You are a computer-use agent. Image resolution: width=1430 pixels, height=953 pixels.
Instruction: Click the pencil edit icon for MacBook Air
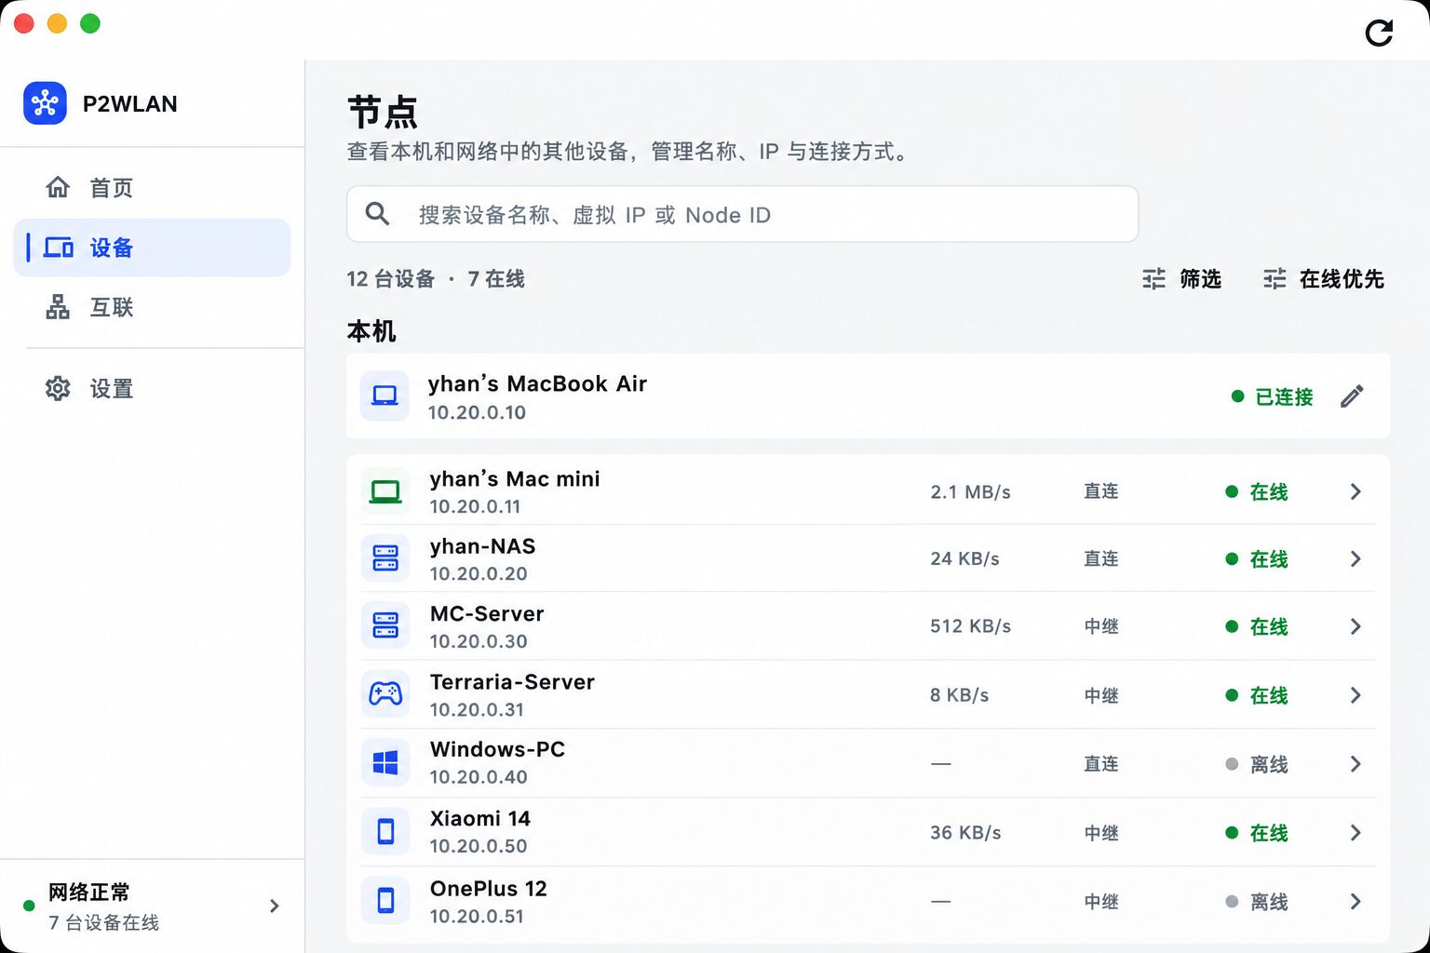pos(1352,396)
